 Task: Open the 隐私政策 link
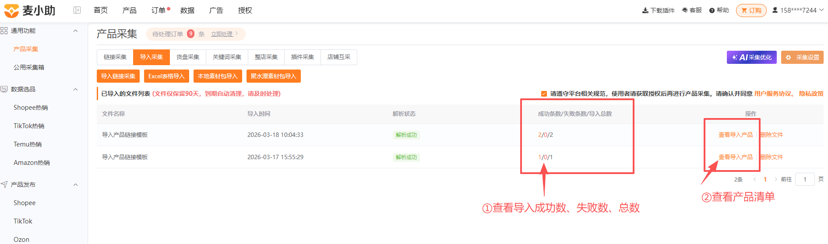pos(811,94)
